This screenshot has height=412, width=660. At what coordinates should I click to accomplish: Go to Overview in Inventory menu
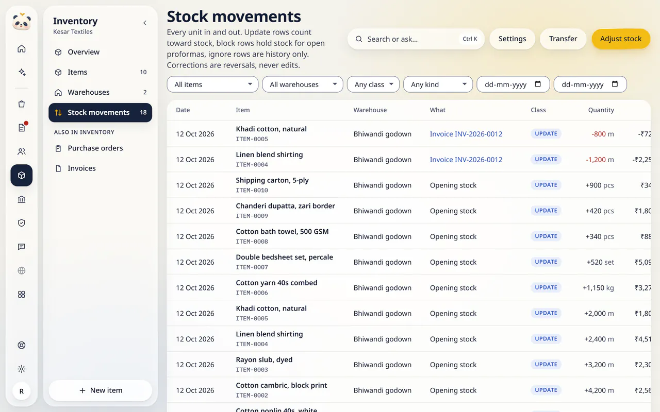[100, 52]
